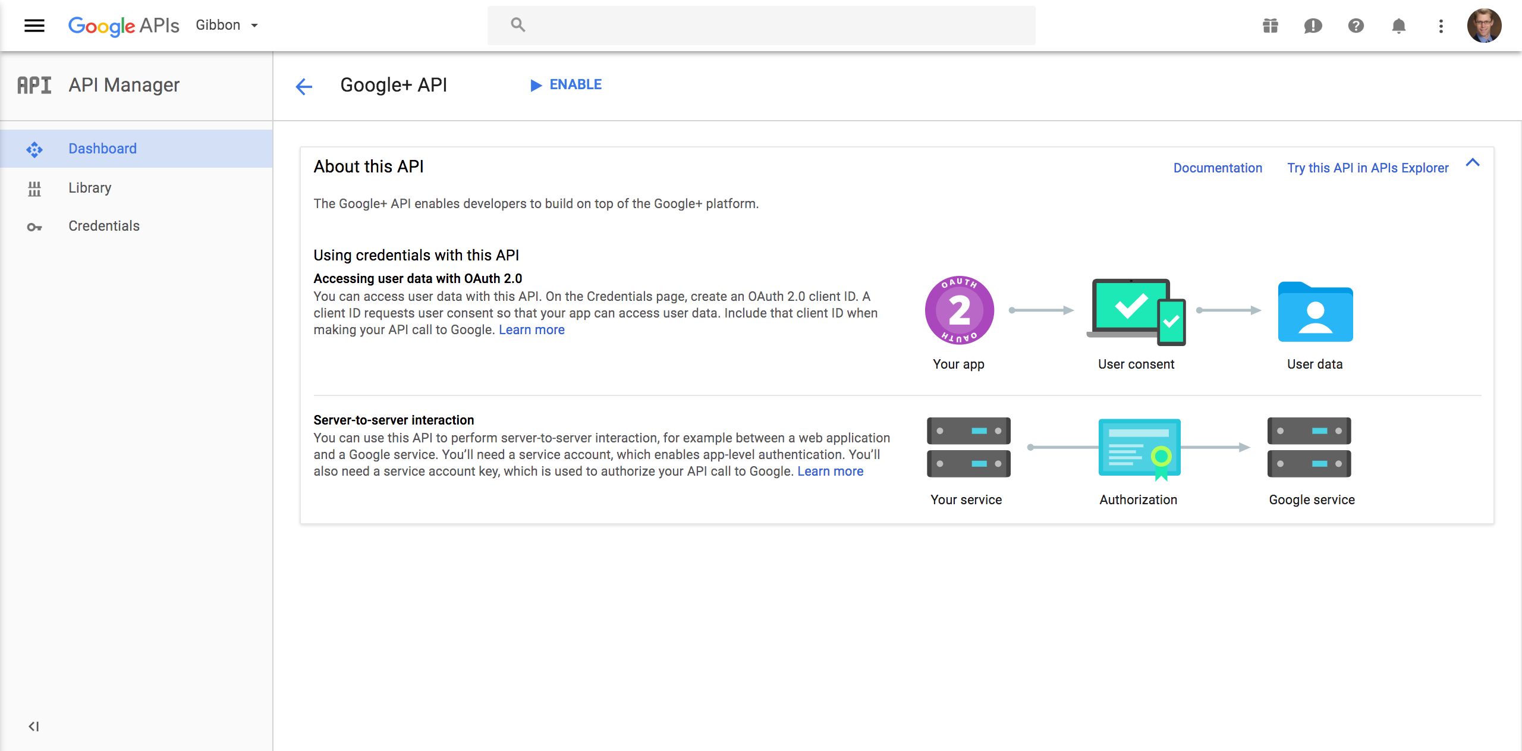Open the Gibbon project dropdown
This screenshot has width=1522, height=751.
tap(227, 25)
